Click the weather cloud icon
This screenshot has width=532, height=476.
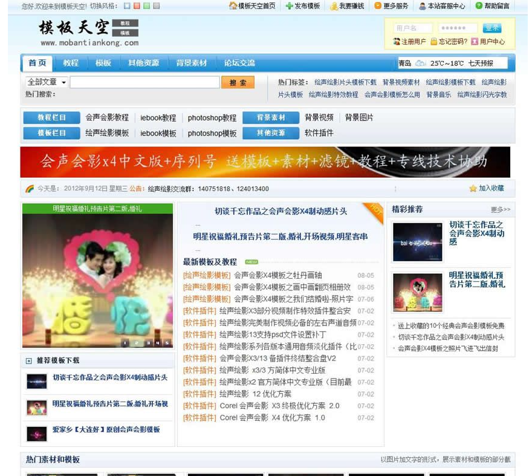[x=420, y=63]
